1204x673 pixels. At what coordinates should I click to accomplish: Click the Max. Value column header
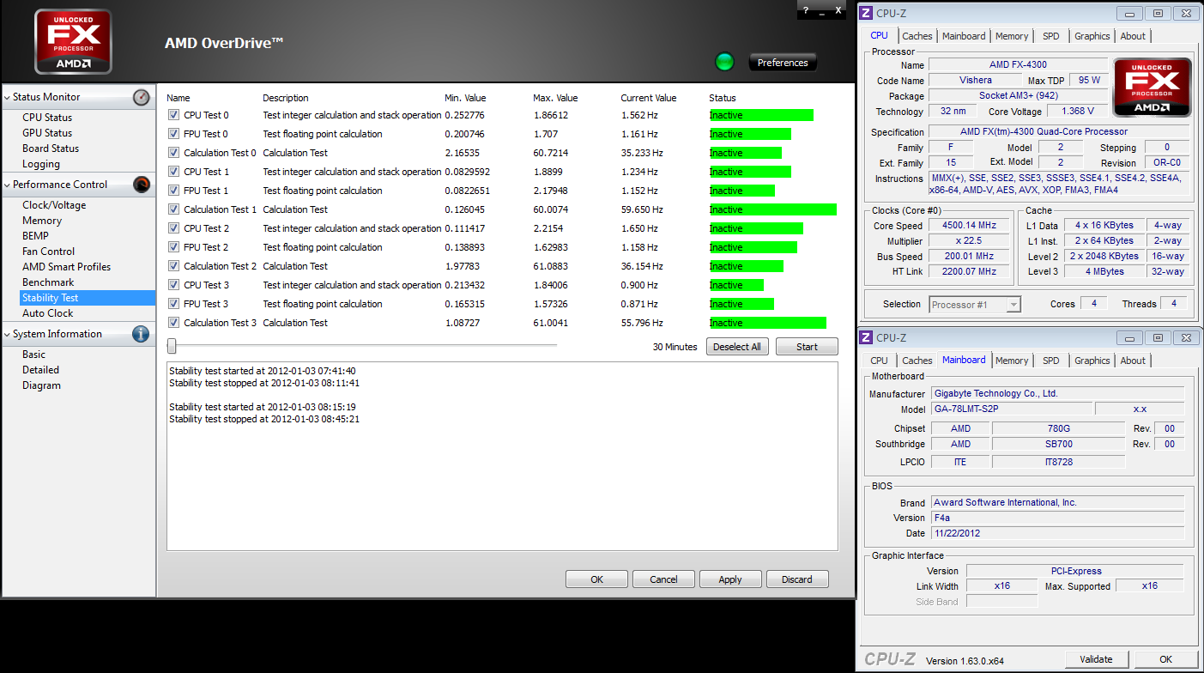pyautogui.click(x=555, y=98)
